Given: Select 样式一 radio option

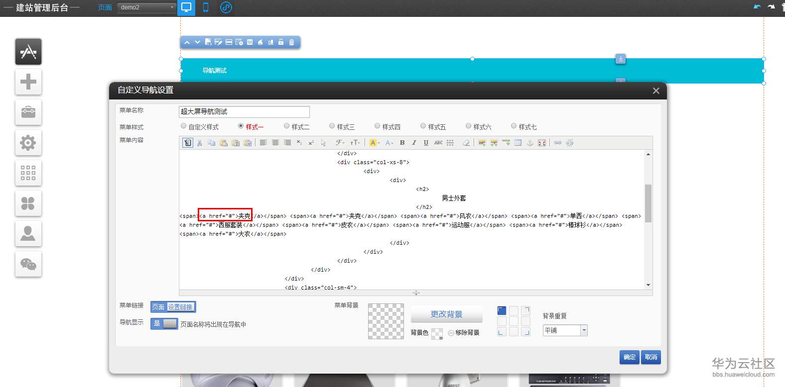Looking at the screenshot, I should [x=241, y=126].
